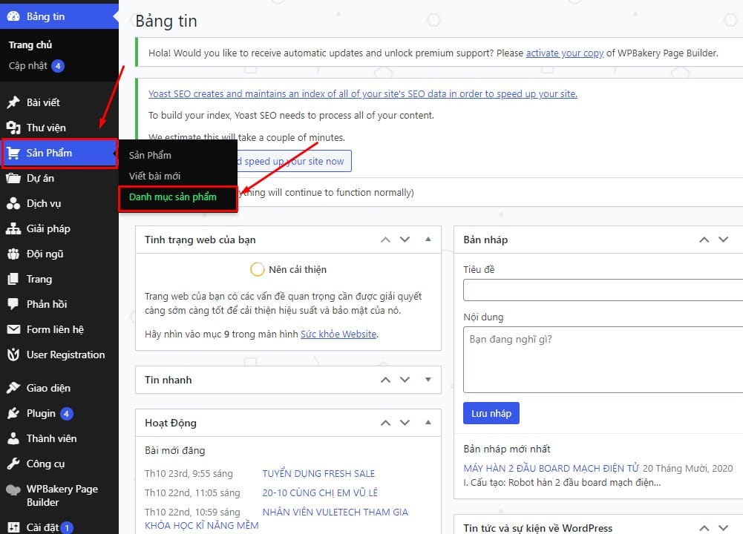Click the envelope icon for Form liên hệ

pos(13,329)
